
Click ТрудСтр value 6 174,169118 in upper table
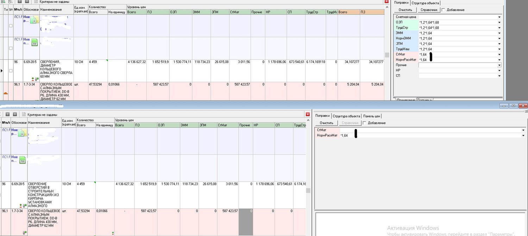point(315,62)
